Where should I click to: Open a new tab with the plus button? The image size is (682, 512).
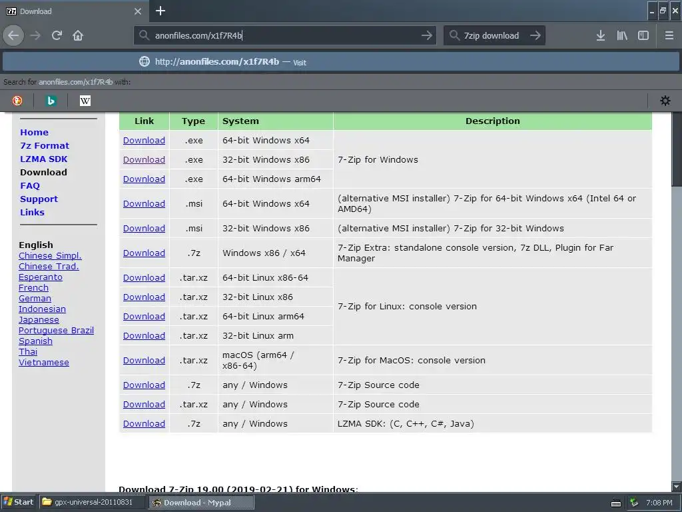[x=161, y=11]
